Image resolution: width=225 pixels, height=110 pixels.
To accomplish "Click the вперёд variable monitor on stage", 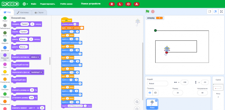I will [155, 18].
